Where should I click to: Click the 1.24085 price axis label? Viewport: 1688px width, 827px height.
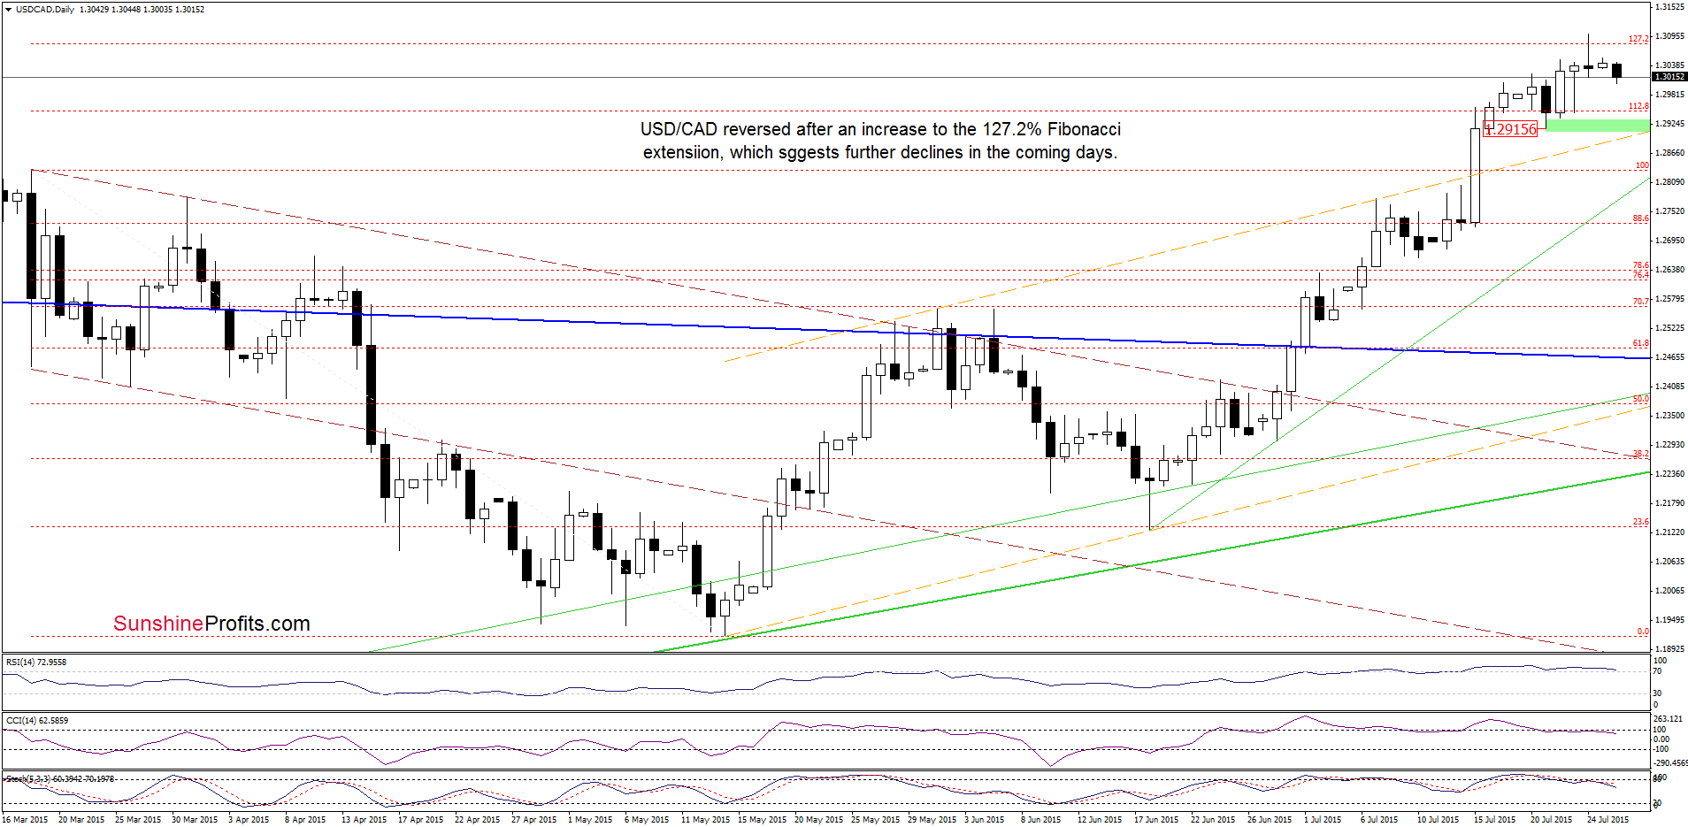pos(1669,387)
